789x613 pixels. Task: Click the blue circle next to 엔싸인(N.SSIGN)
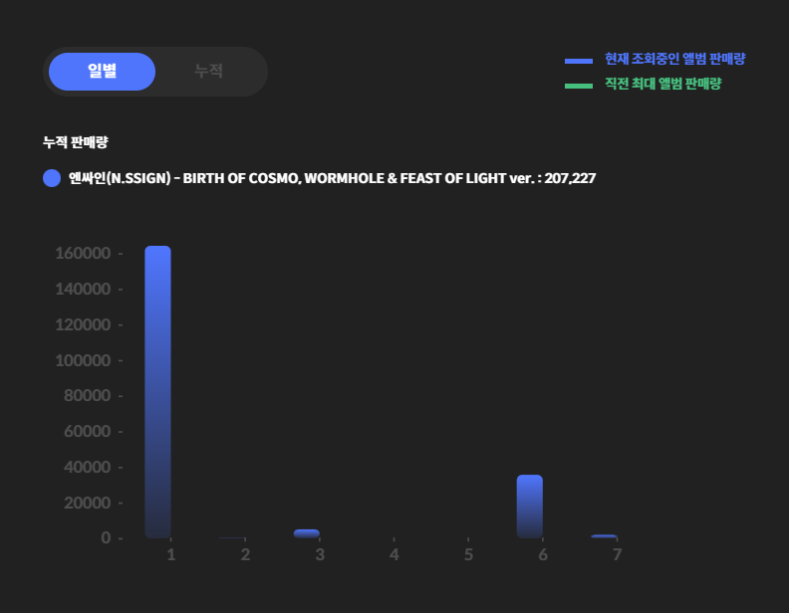coord(52,178)
